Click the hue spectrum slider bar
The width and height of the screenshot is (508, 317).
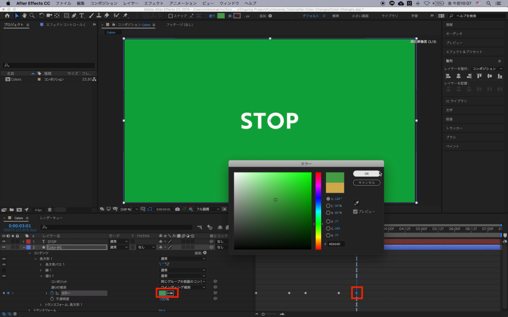click(x=318, y=211)
